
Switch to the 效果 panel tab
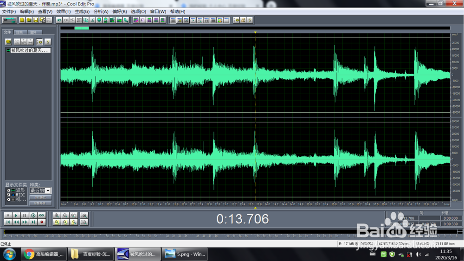(20, 32)
